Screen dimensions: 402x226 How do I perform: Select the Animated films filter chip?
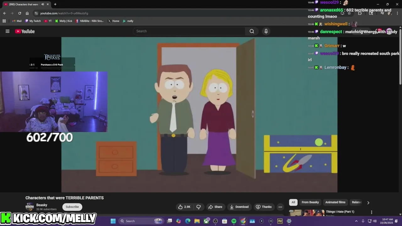[x=335, y=202]
